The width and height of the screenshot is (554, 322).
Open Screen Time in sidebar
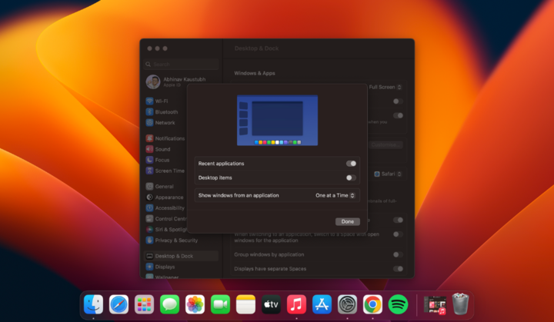(165, 171)
